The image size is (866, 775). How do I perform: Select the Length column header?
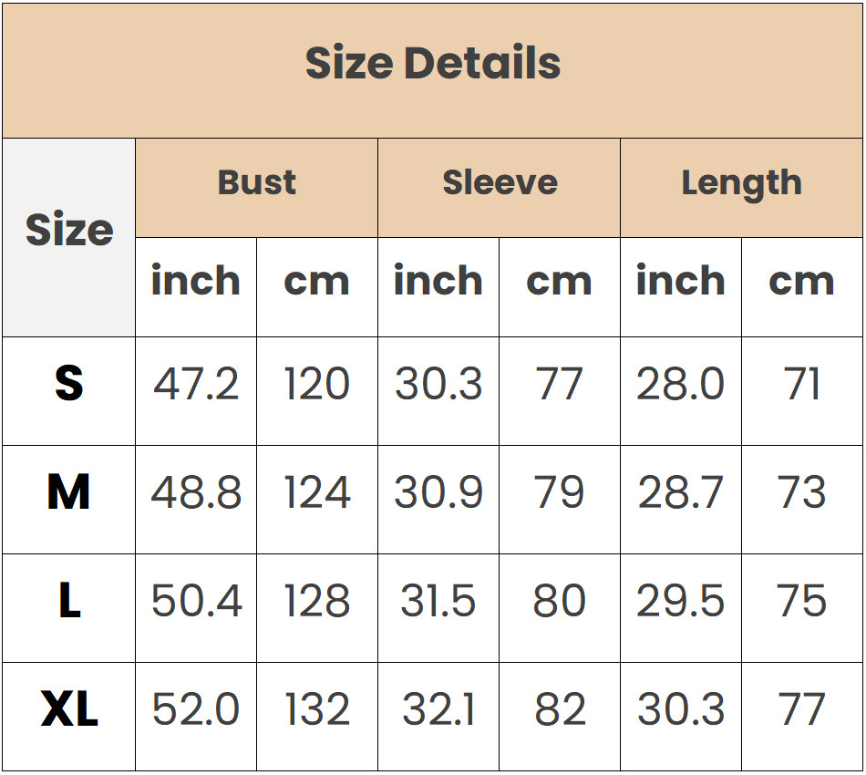[x=741, y=183]
